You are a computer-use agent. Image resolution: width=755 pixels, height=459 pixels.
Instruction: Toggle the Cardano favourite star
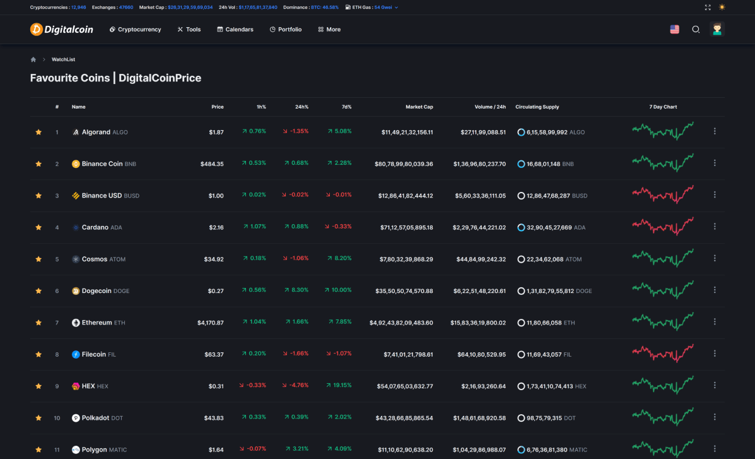pyautogui.click(x=38, y=227)
